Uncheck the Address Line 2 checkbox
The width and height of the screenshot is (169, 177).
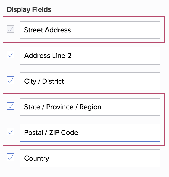pos(11,55)
